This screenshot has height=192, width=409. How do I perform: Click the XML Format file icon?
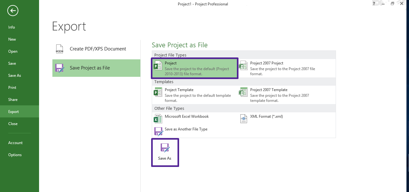pos(244,119)
